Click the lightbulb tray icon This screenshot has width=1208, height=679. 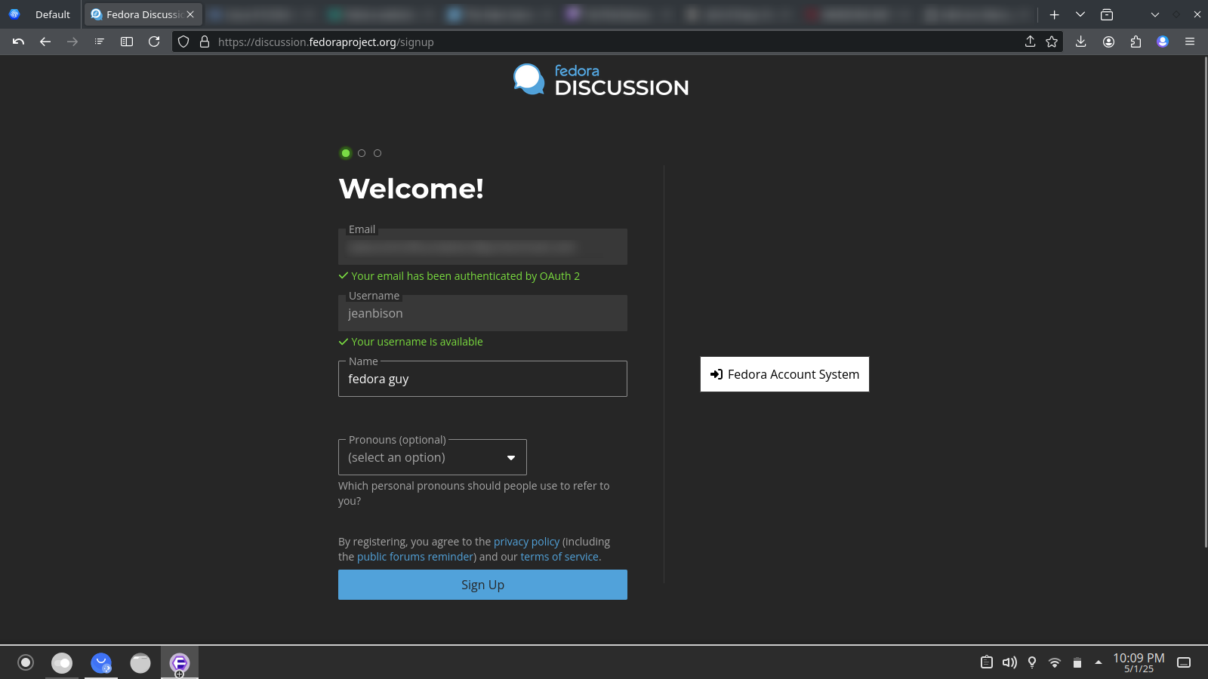point(1032,662)
